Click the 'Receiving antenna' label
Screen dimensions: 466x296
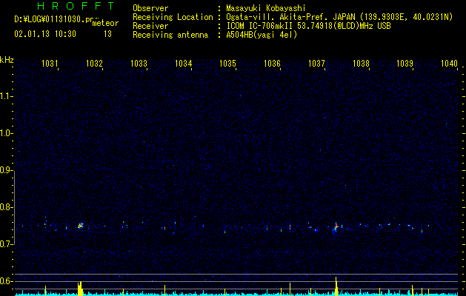point(170,35)
